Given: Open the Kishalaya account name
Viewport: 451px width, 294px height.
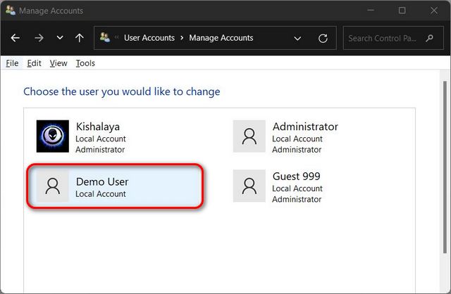Looking at the screenshot, I should 98,127.
